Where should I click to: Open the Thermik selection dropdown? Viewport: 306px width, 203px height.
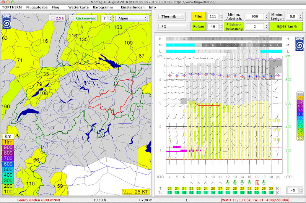click(x=171, y=16)
